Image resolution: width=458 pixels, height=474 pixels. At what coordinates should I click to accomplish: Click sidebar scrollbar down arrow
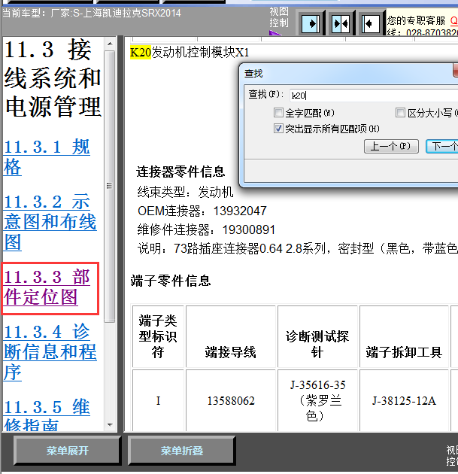110,425
